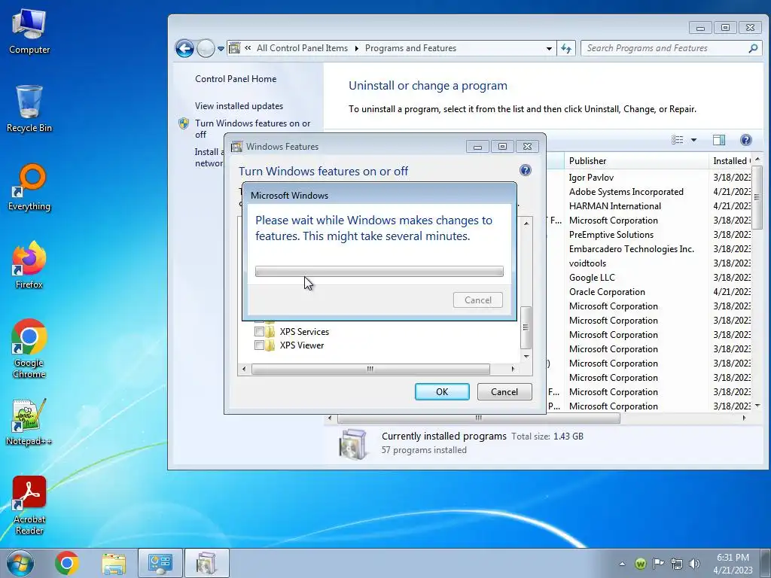This screenshot has width=771, height=578.
Task: Click the change view icon
Action: tap(678, 140)
